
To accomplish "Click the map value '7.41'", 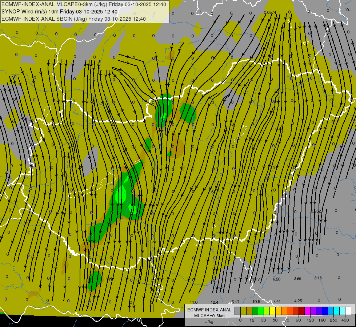I will click(x=277, y=301).
